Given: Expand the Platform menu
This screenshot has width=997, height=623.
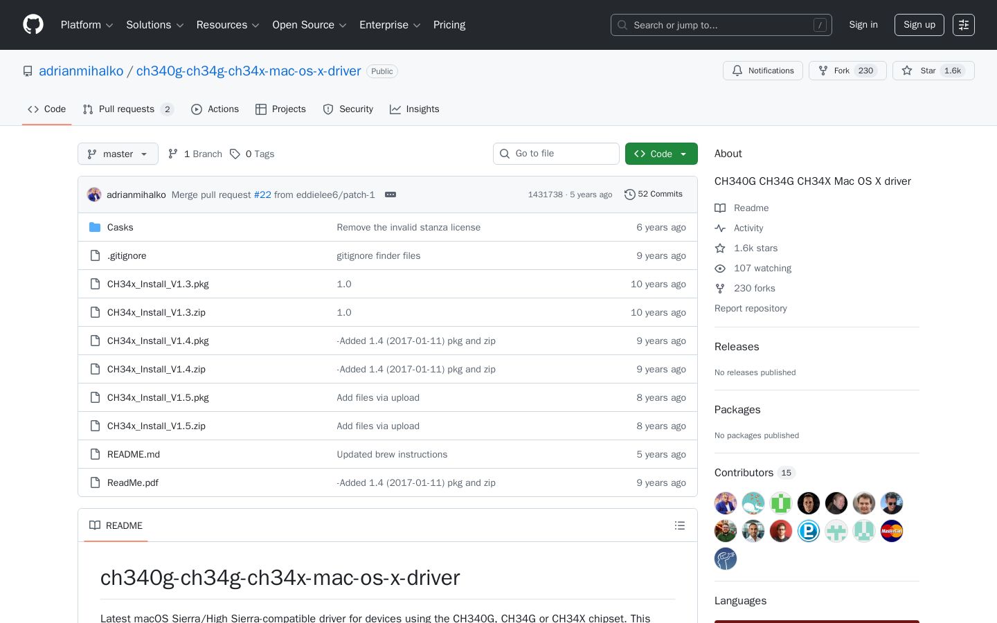Looking at the screenshot, I should pyautogui.click(x=87, y=25).
